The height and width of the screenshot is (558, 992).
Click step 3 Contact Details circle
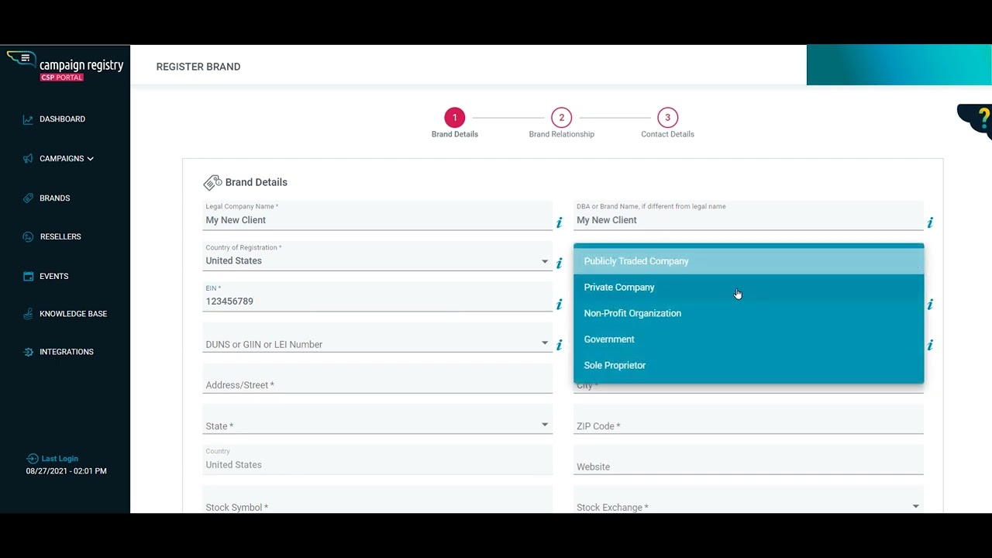click(x=667, y=118)
